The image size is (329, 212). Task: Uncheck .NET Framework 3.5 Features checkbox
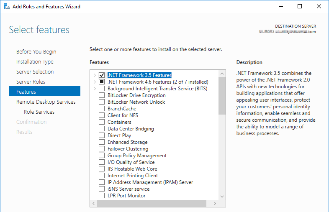coord(102,75)
